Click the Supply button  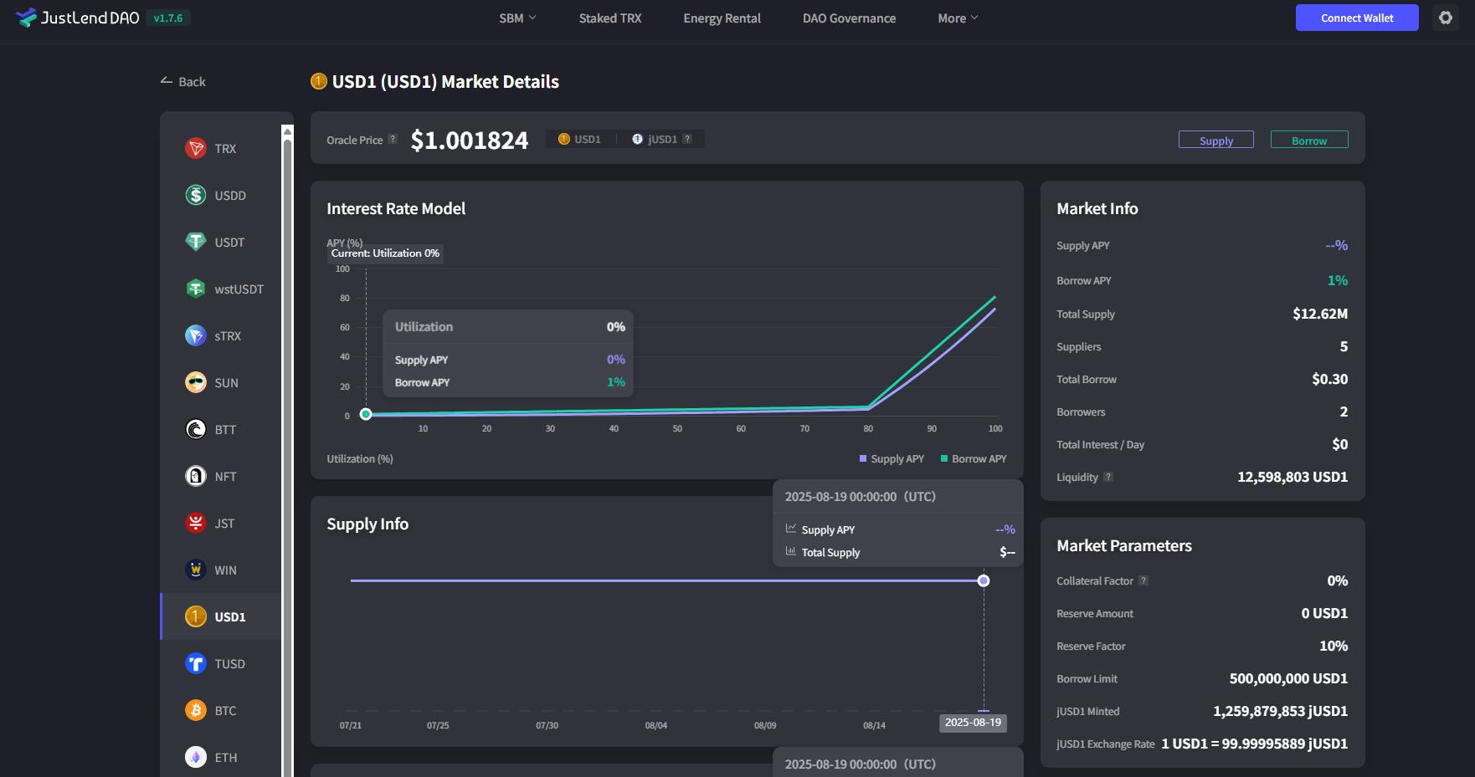pyautogui.click(x=1216, y=140)
